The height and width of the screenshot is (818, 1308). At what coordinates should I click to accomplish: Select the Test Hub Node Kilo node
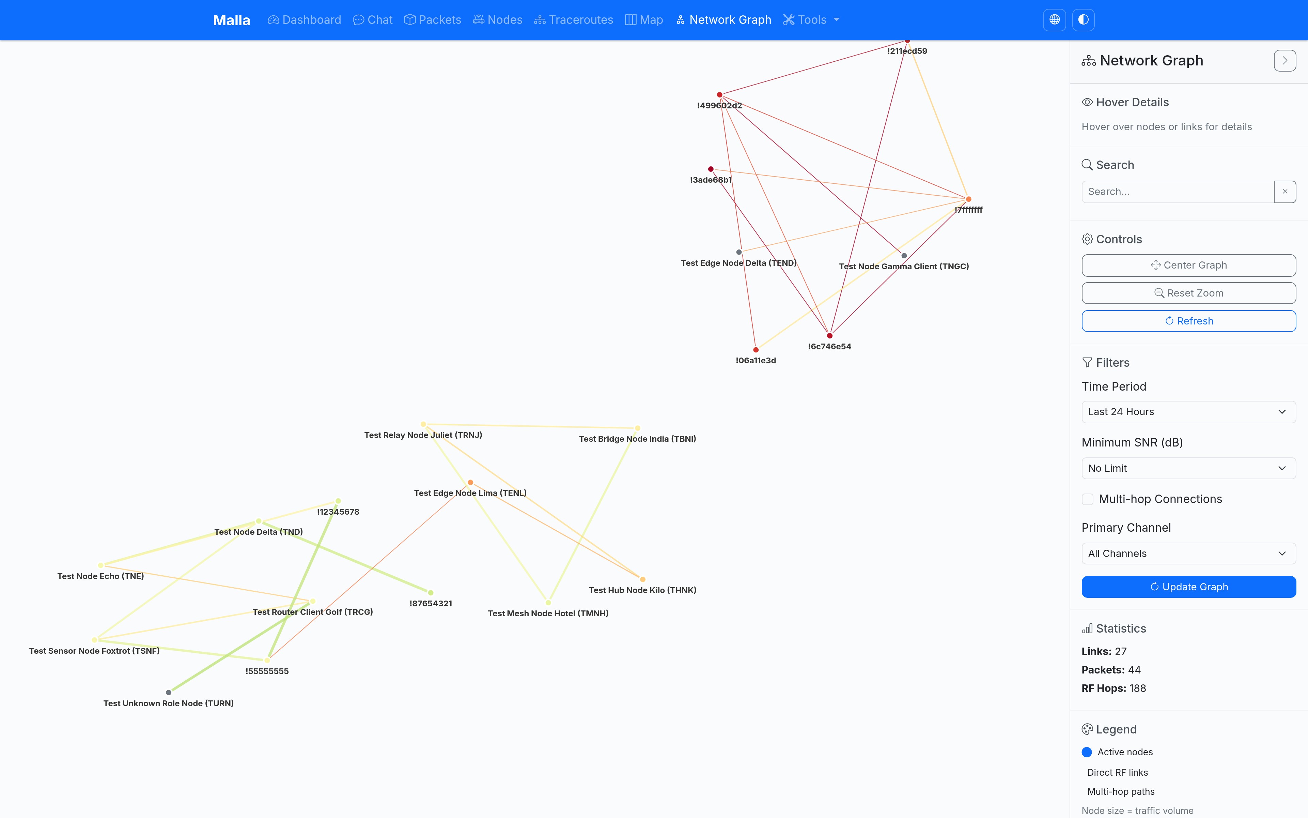click(643, 579)
